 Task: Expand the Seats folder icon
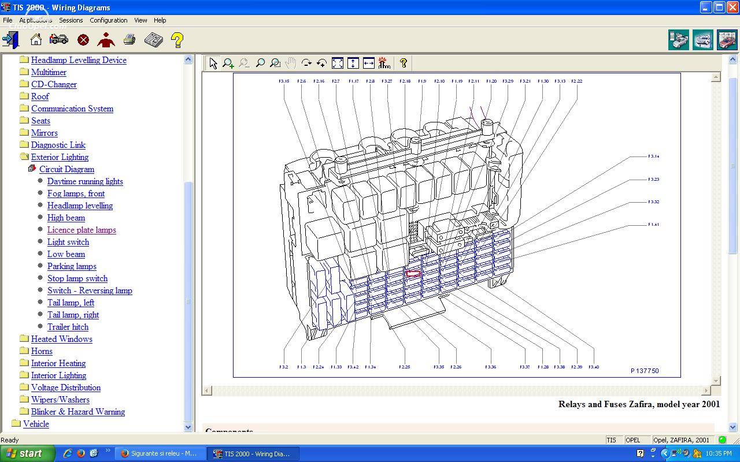click(24, 120)
